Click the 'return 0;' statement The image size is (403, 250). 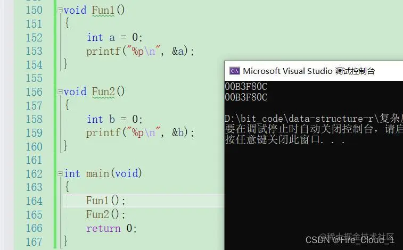point(111,228)
